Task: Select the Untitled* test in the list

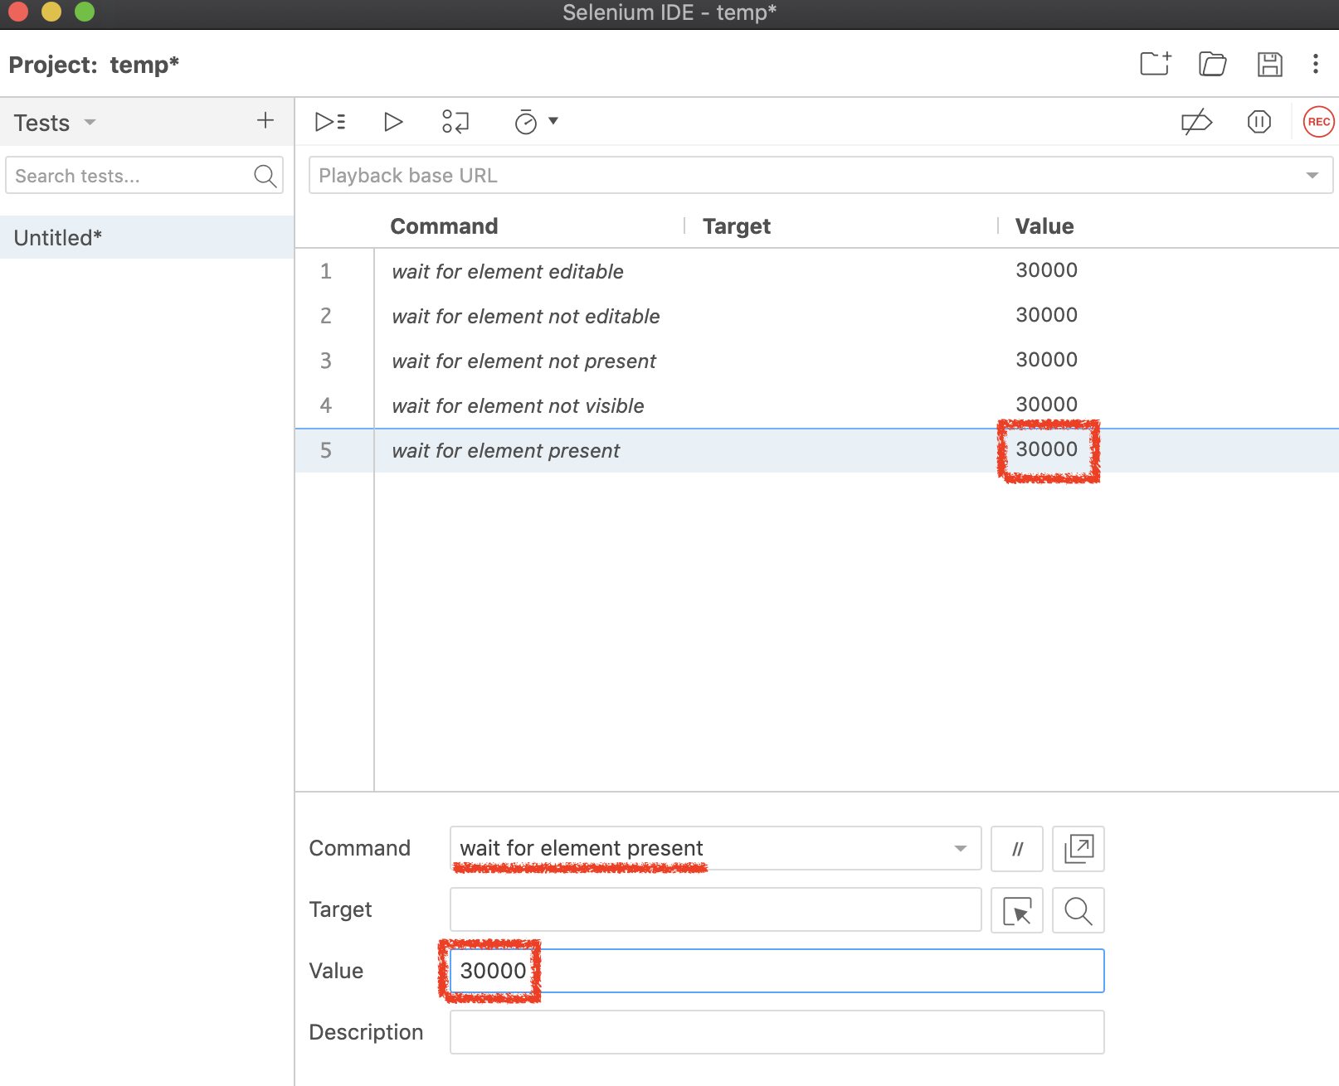Action: [x=147, y=238]
